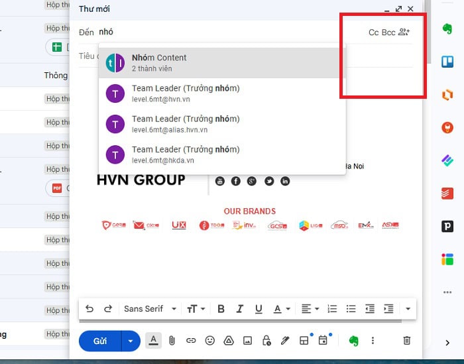Image resolution: width=464 pixels, height=364 pixels.
Task: Attach a file with the paperclip icon
Action: 172,340
